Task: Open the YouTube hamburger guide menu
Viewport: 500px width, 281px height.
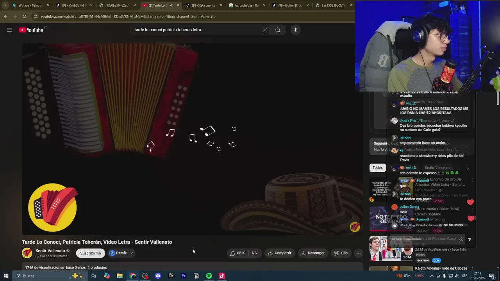Action: tap(9, 30)
